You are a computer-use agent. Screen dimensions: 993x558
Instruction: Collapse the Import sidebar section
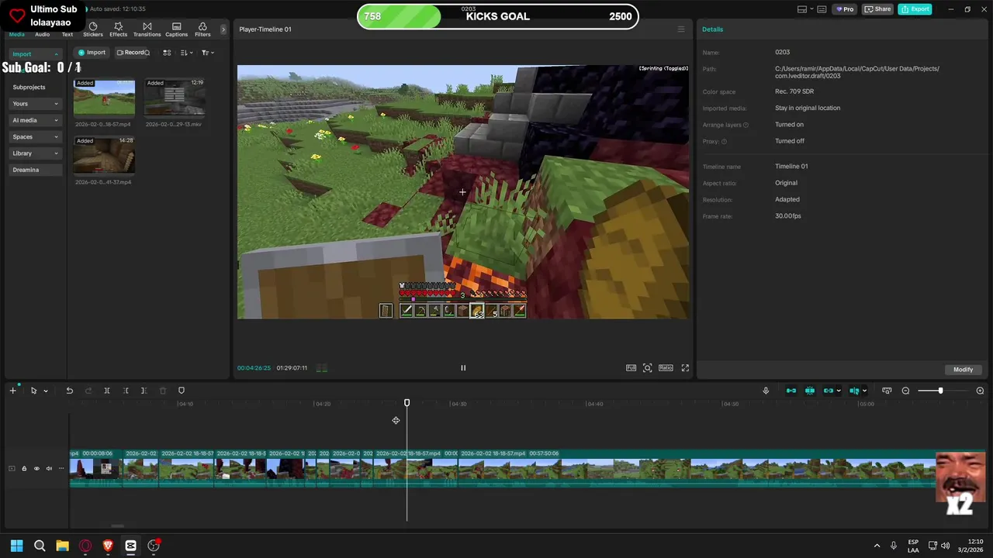35,54
